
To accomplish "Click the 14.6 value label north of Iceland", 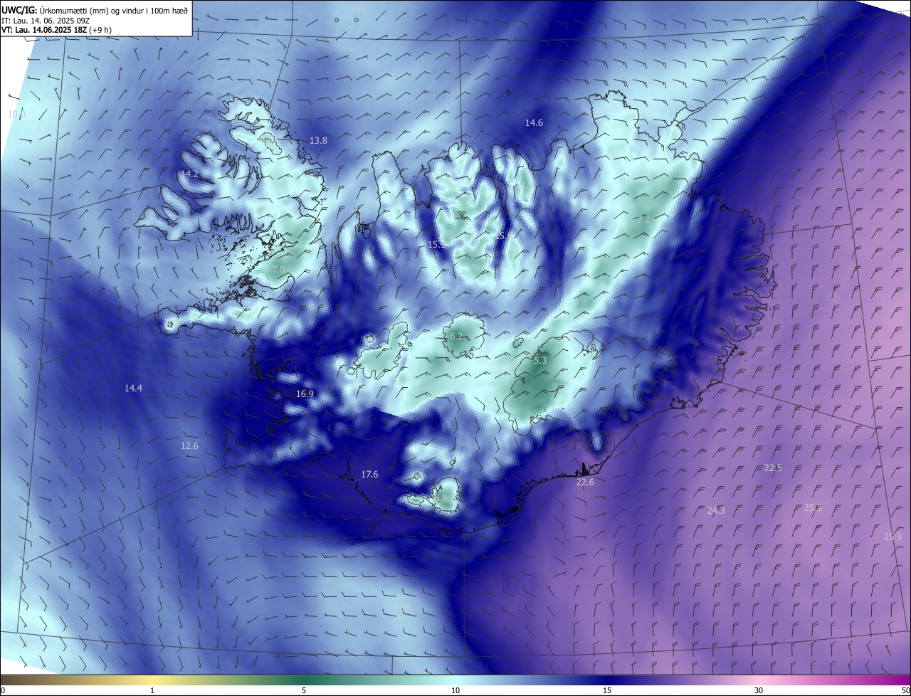I will (534, 123).
